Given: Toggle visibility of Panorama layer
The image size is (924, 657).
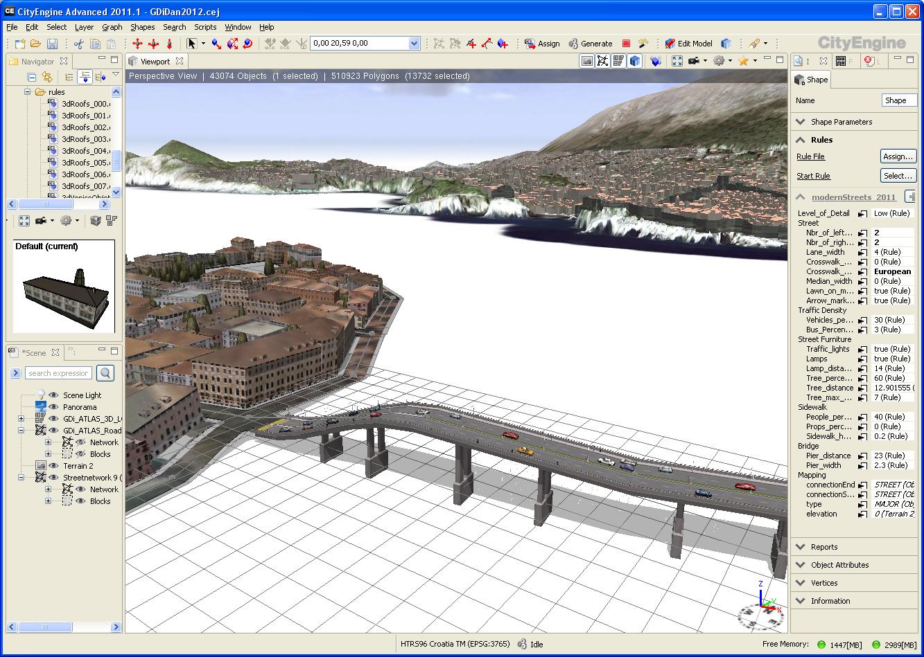Looking at the screenshot, I should click(53, 407).
